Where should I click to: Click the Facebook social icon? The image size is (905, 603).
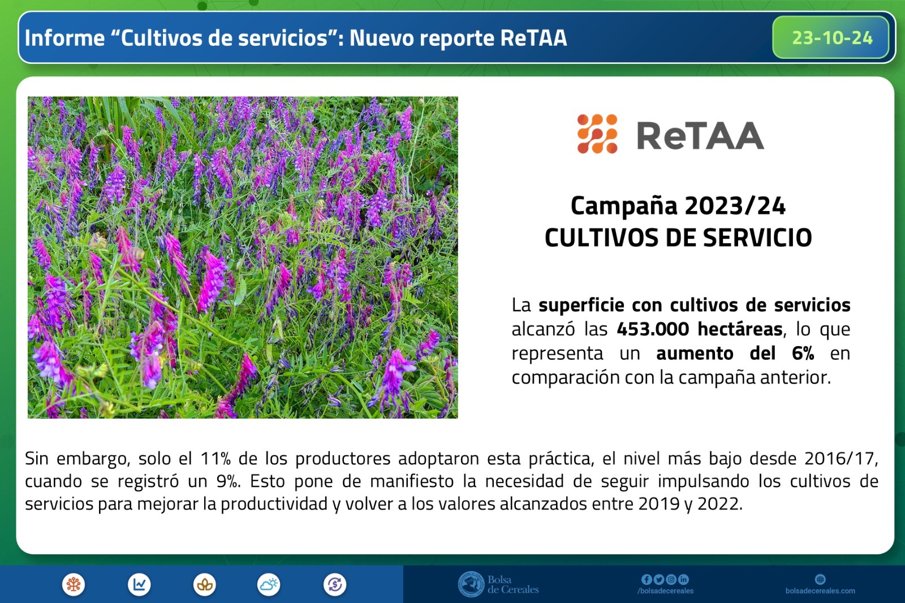pos(647,579)
